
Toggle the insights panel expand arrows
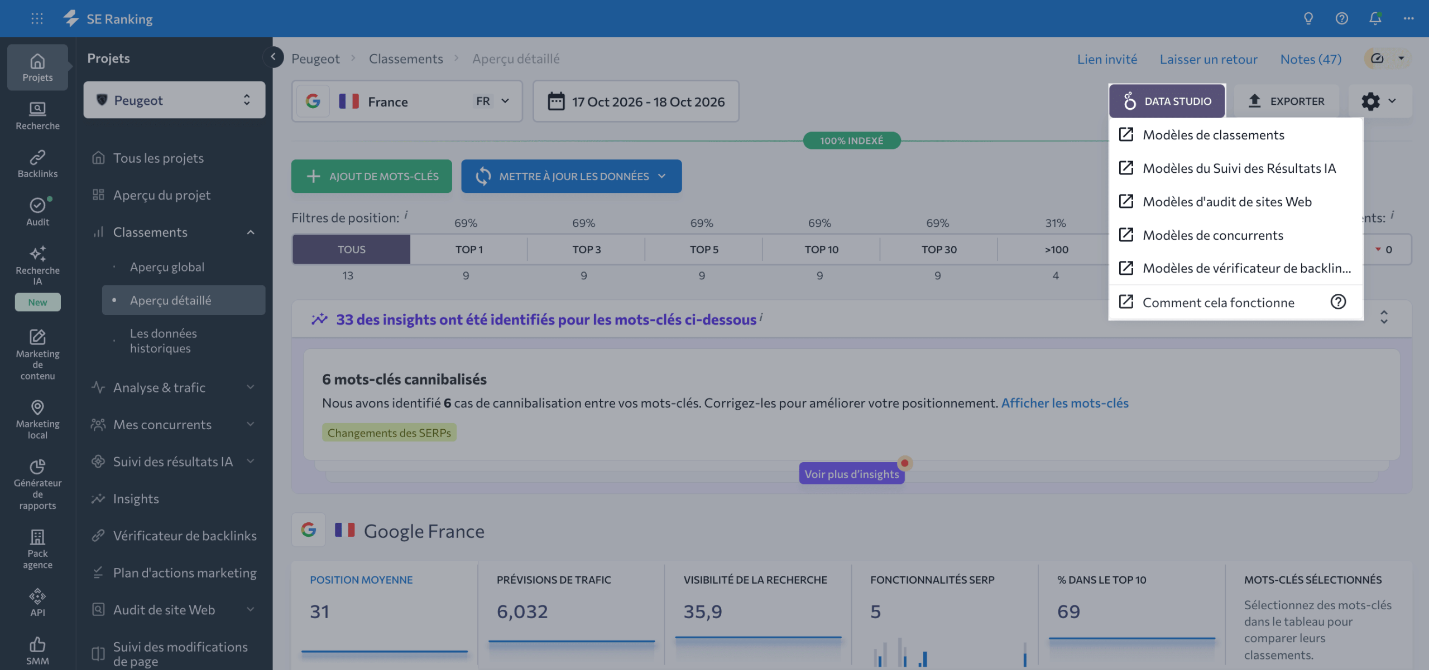coord(1384,317)
